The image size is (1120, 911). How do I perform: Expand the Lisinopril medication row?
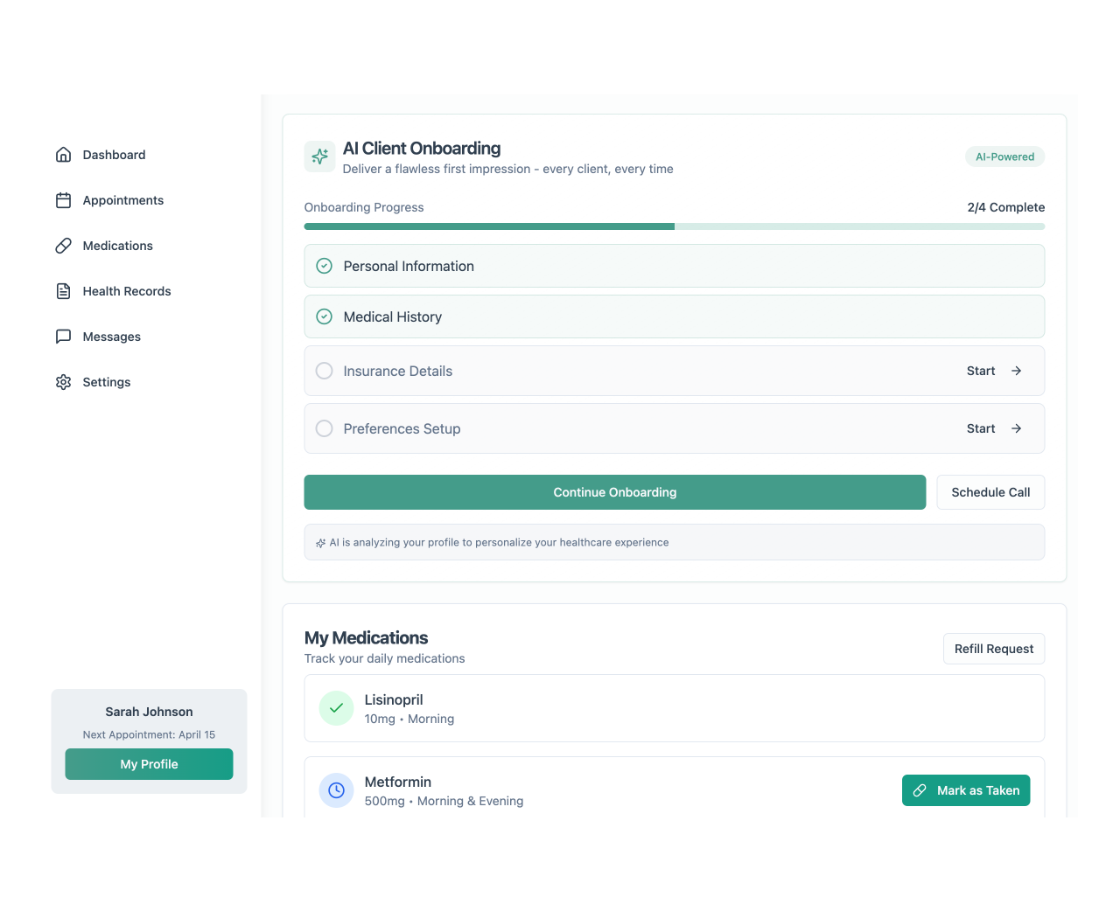(674, 708)
